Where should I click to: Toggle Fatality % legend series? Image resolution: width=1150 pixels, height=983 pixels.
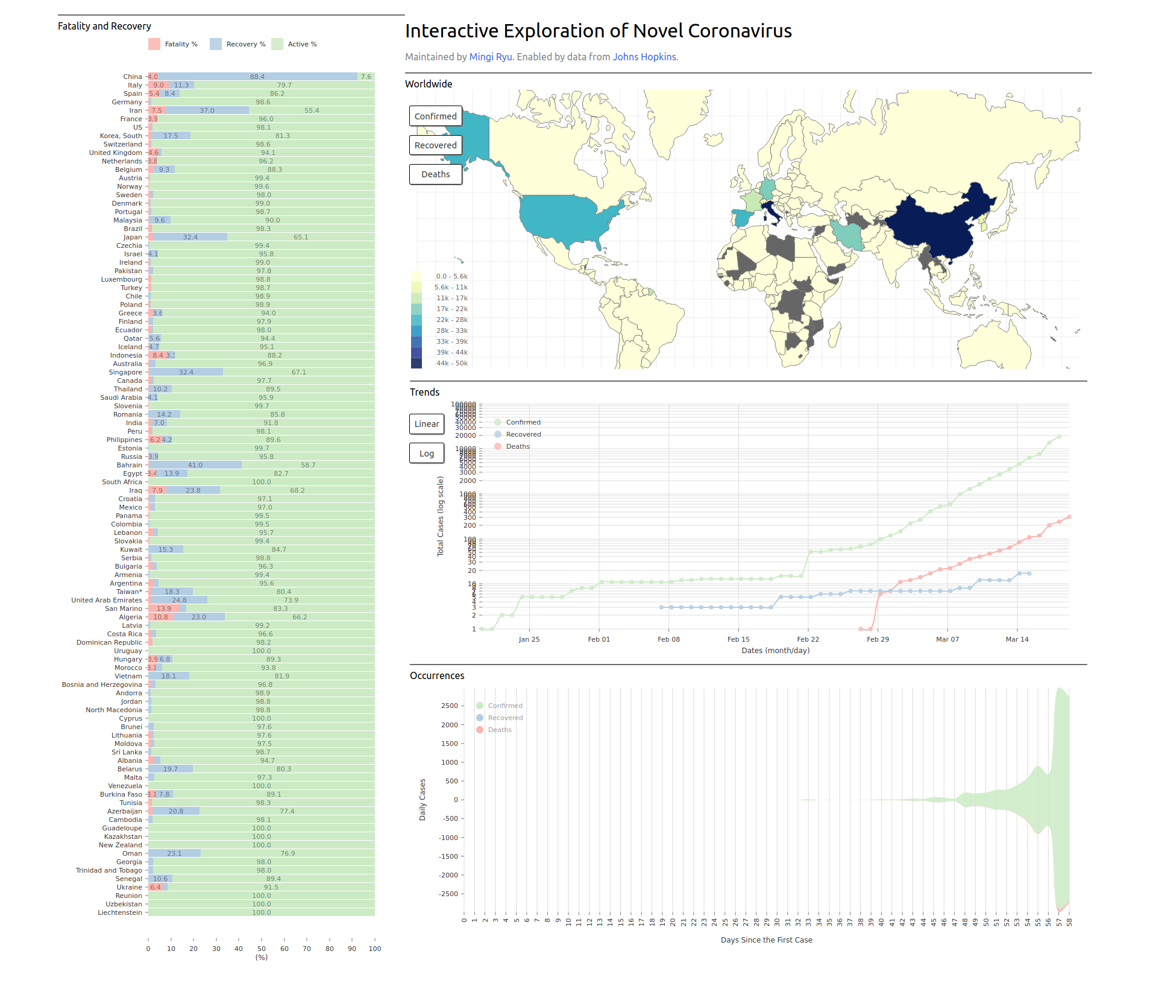[x=173, y=44]
